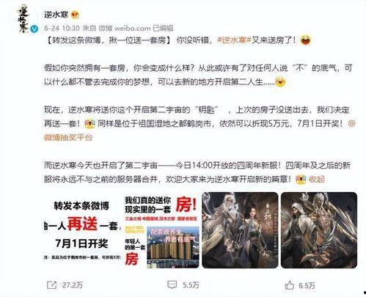This screenshot has height=297, width=366.
Task: View game poster with woman character
Action: [240, 230]
